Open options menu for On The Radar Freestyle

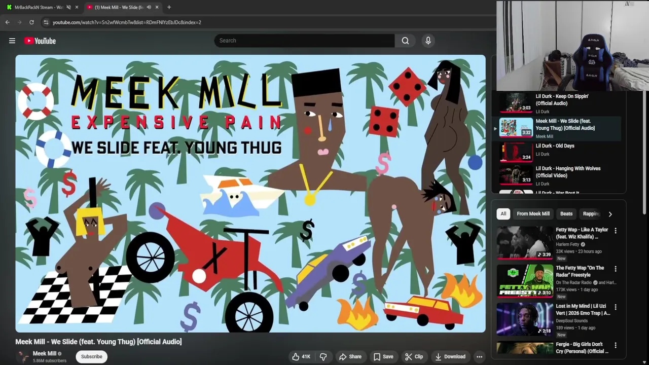616,269
